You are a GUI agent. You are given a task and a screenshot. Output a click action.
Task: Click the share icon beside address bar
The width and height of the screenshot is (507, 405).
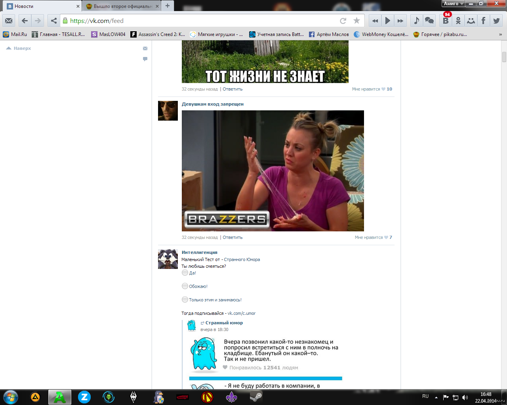[54, 21]
